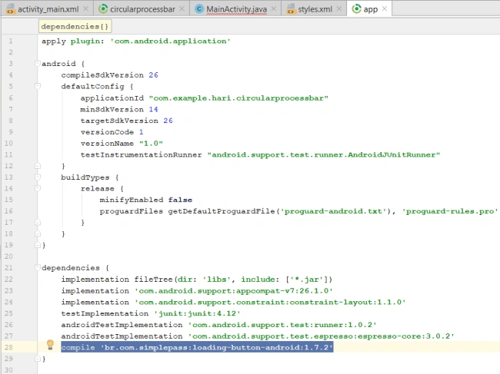
Task: Collapse the buildTypes block fold marker
Action: click(x=38, y=177)
